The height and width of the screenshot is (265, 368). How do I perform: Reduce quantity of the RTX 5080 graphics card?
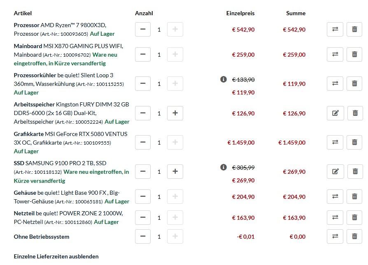(143, 143)
